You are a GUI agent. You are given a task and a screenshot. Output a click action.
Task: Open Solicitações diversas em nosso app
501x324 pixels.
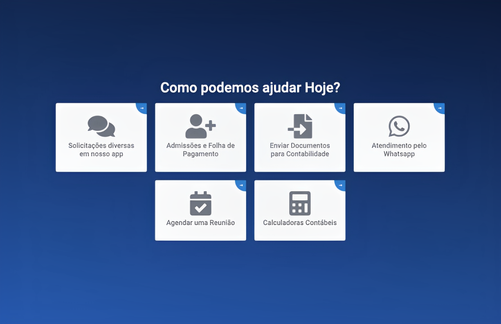pos(101,137)
